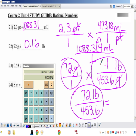Open the Desktop Tools icon
Screen dimensions: 136x136
[11, 125]
